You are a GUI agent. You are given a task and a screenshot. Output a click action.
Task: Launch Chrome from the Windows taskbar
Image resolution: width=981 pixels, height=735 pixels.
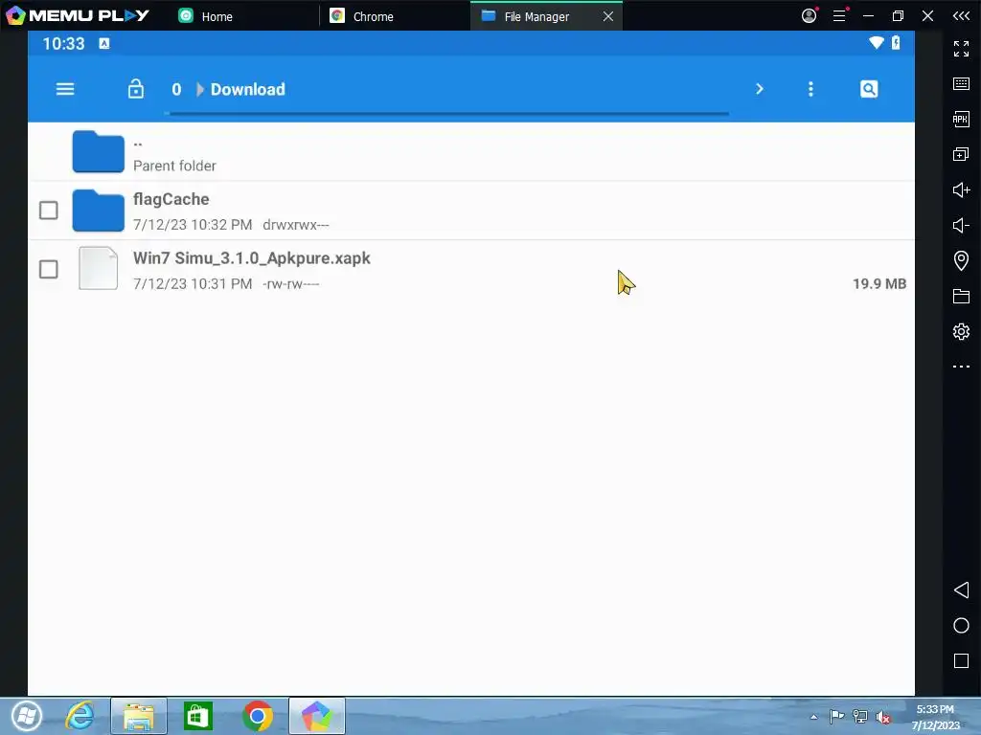tap(257, 716)
